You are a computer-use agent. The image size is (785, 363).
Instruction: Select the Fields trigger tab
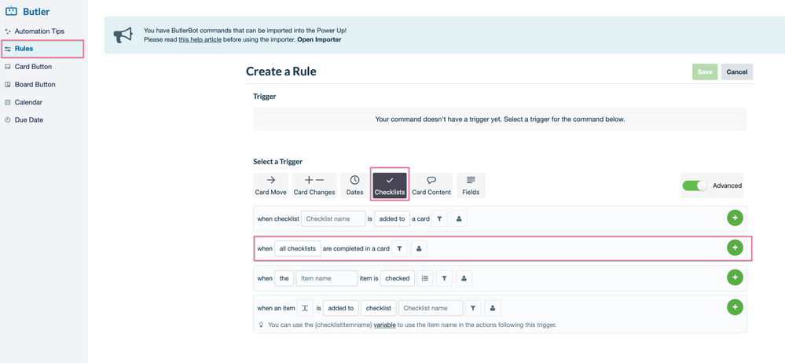tap(471, 185)
